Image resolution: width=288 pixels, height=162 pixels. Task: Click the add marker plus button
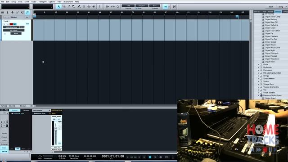tap(5, 17)
